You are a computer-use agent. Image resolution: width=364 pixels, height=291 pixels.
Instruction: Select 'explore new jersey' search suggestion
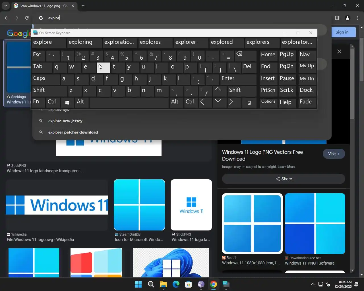[182, 121]
